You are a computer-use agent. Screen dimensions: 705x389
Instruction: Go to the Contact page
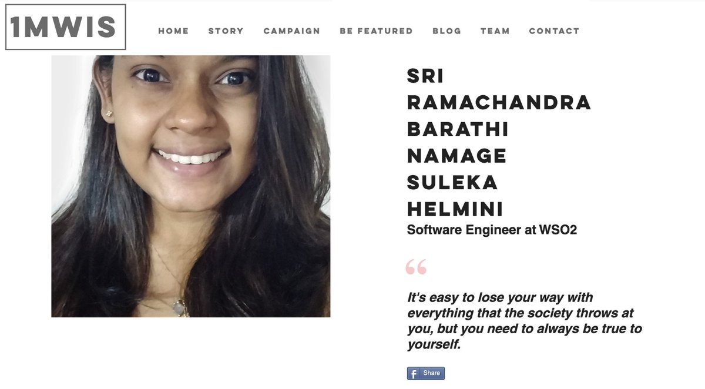coord(554,31)
